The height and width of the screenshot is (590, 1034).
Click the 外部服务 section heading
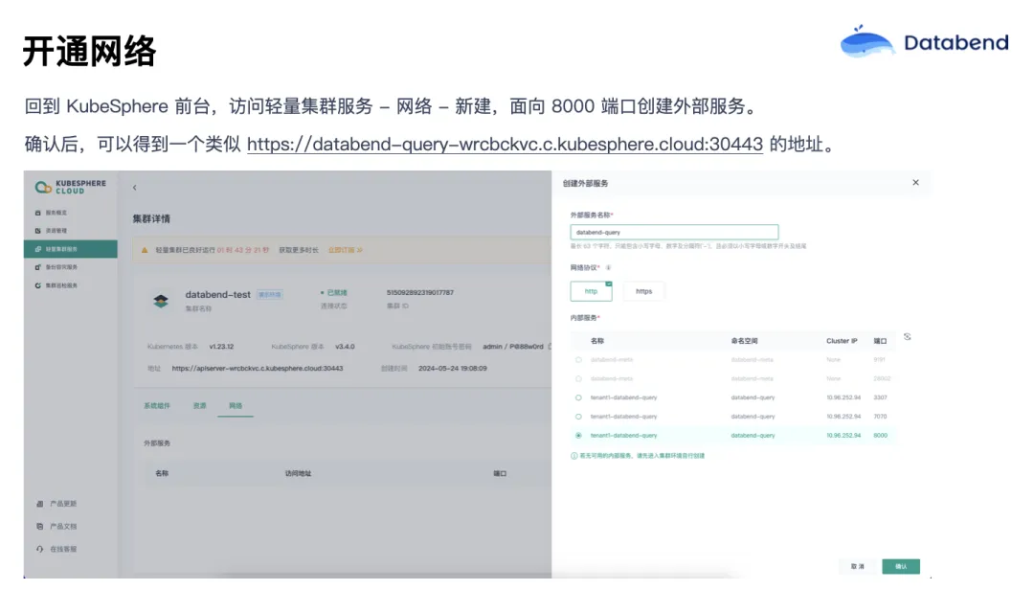(x=157, y=443)
